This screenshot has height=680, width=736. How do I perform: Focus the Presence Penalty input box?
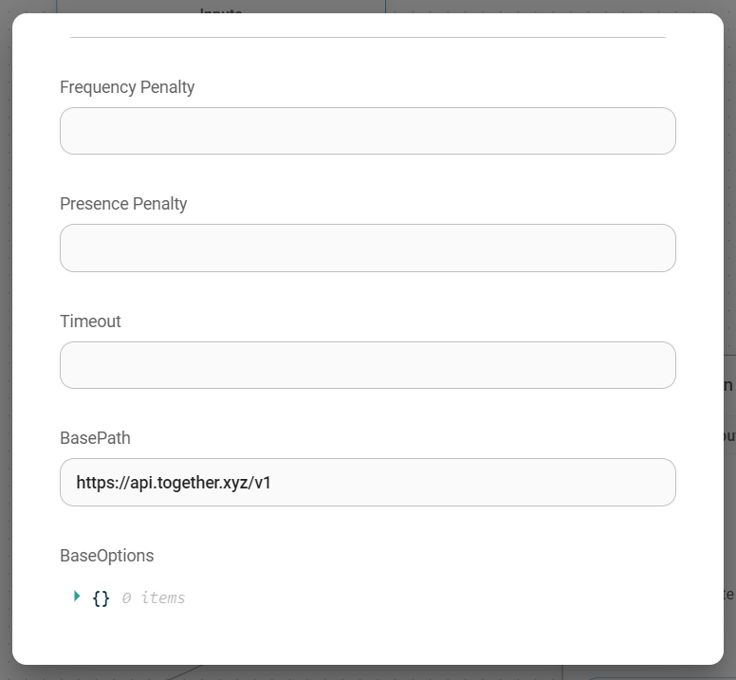(x=367, y=248)
